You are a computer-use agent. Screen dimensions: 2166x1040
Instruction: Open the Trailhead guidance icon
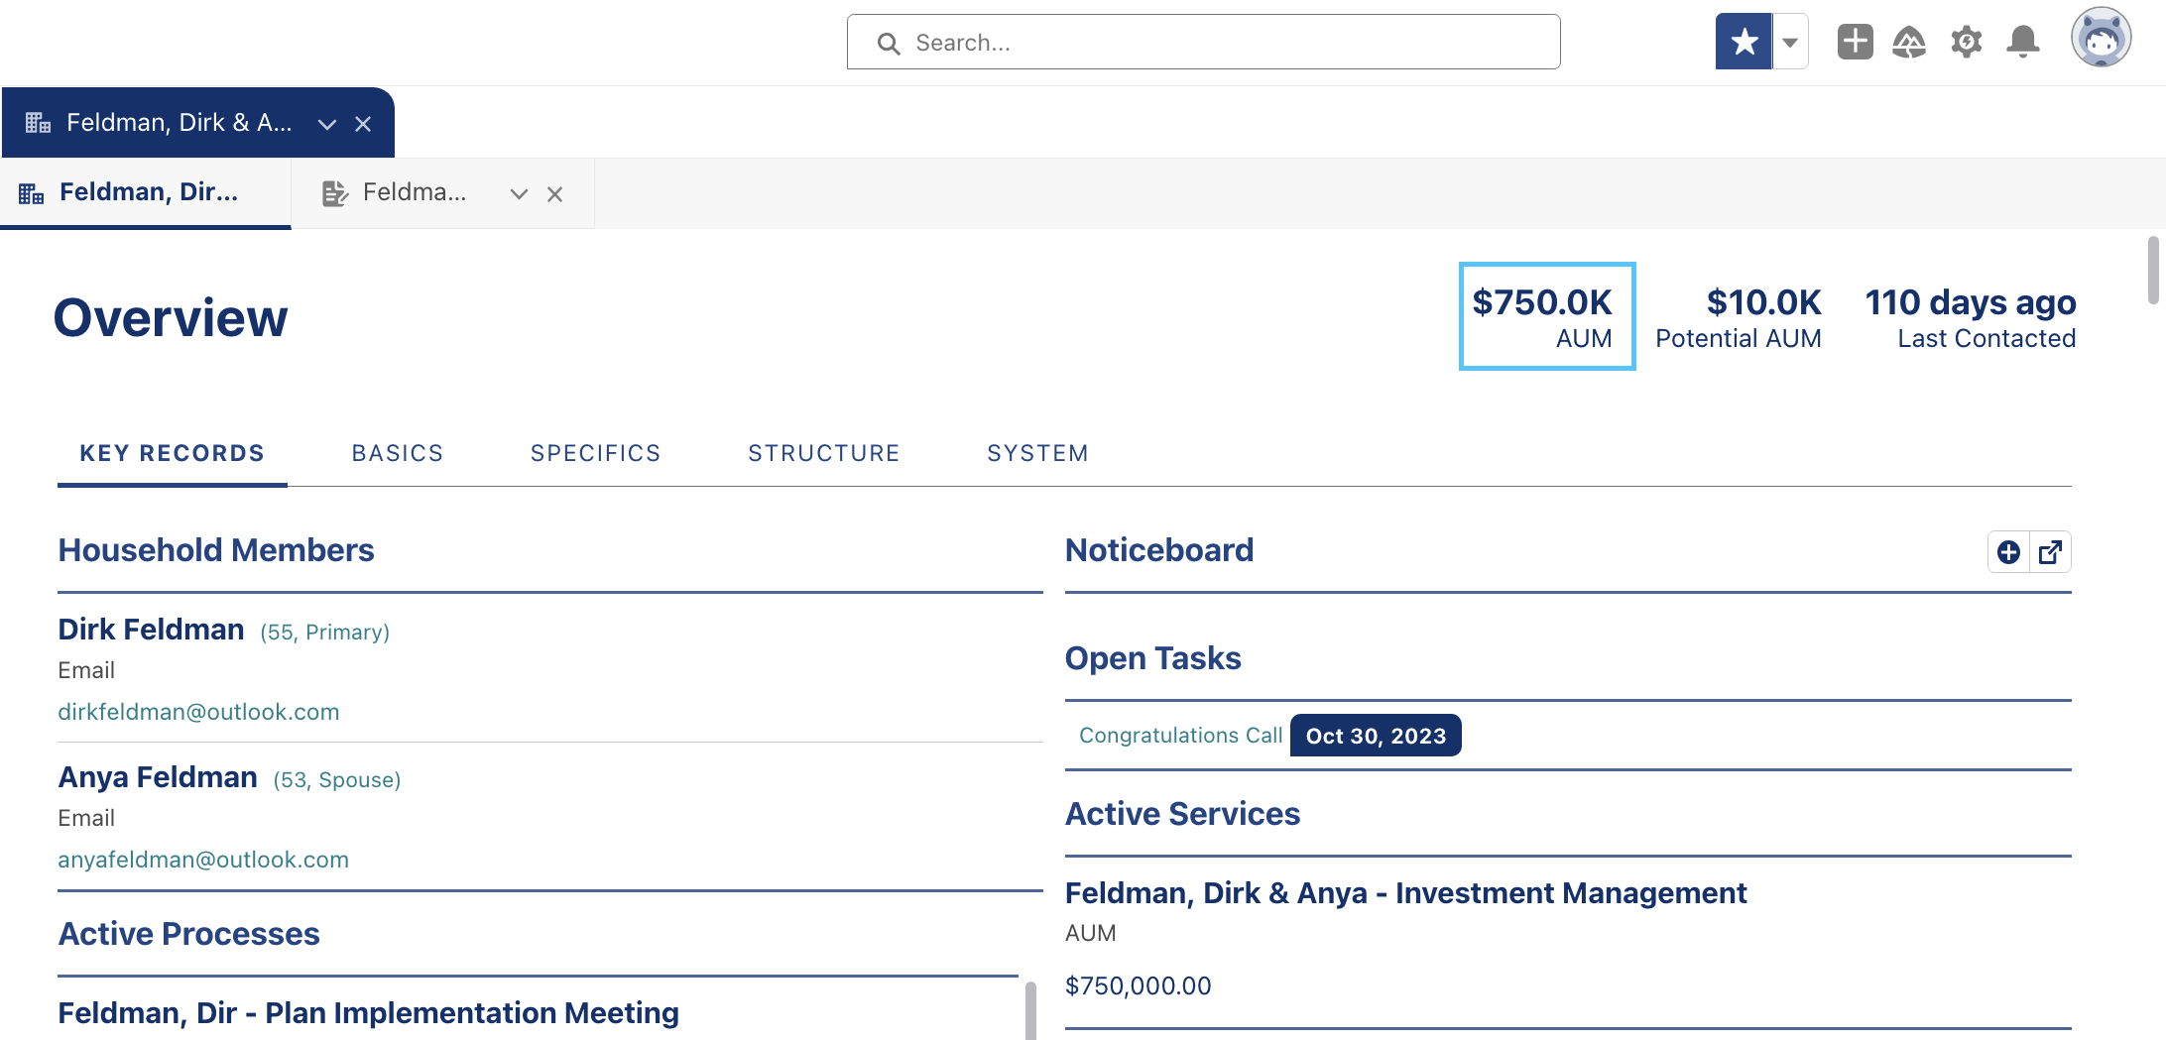pos(1909,42)
